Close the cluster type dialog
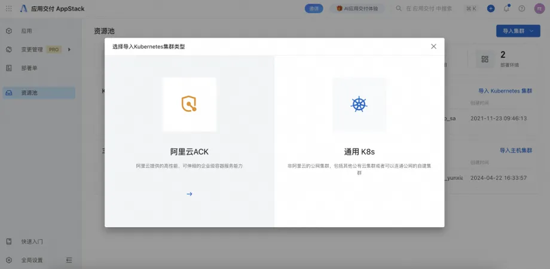The width and height of the screenshot is (550, 269). (433, 46)
